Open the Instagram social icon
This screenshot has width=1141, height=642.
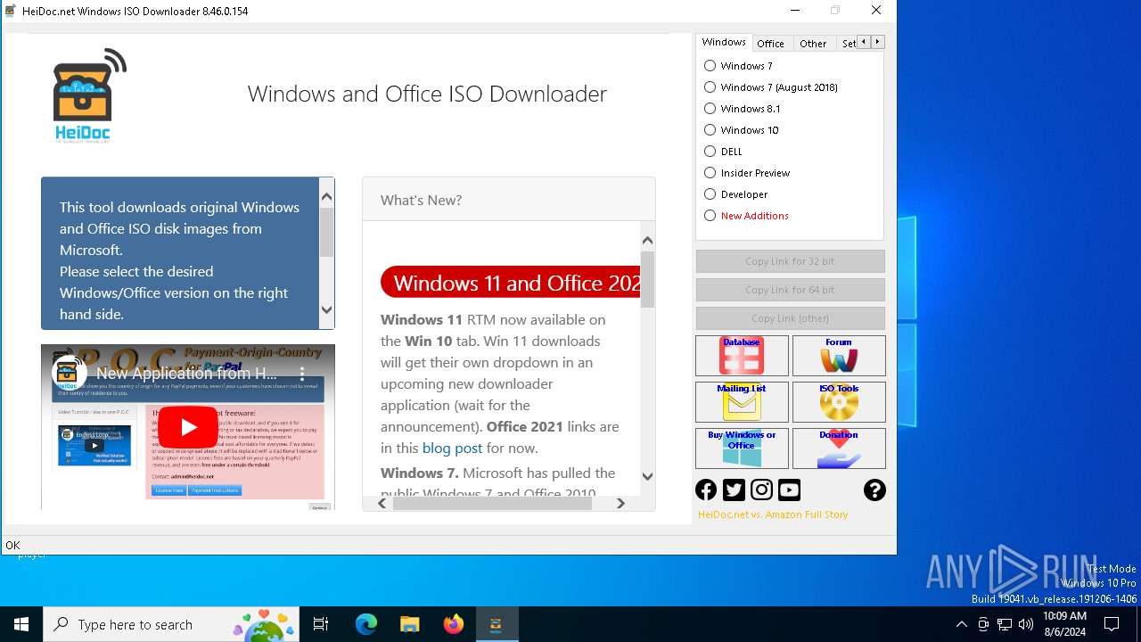click(761, 490)
